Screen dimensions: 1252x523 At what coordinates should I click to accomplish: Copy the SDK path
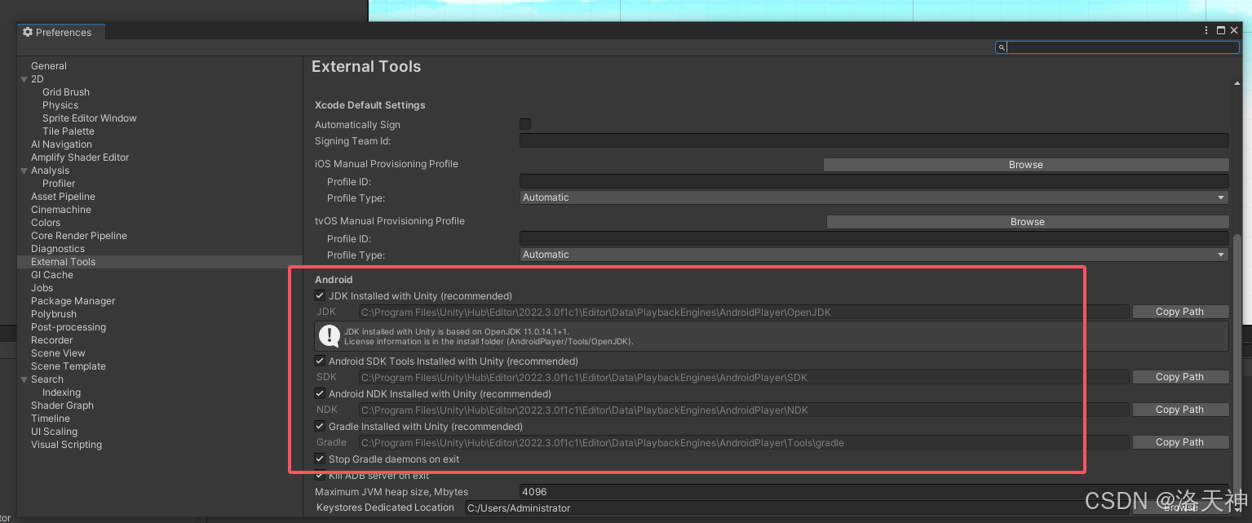(x=1180, y=377)
